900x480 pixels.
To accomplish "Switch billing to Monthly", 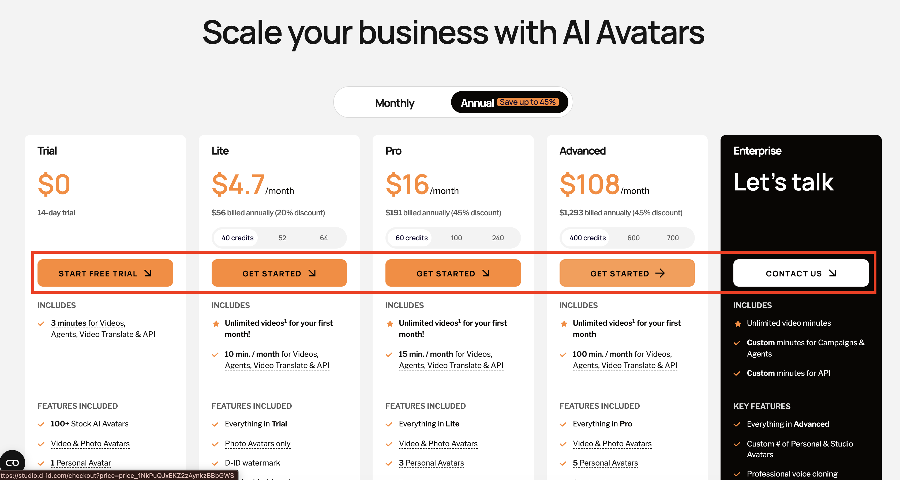I will pos(395,103).
